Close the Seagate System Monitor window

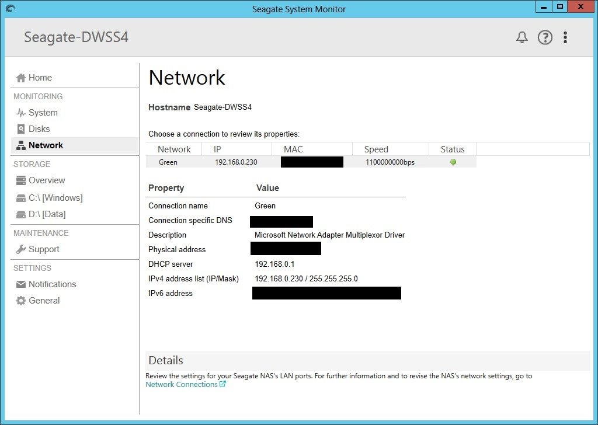[580, 7]
